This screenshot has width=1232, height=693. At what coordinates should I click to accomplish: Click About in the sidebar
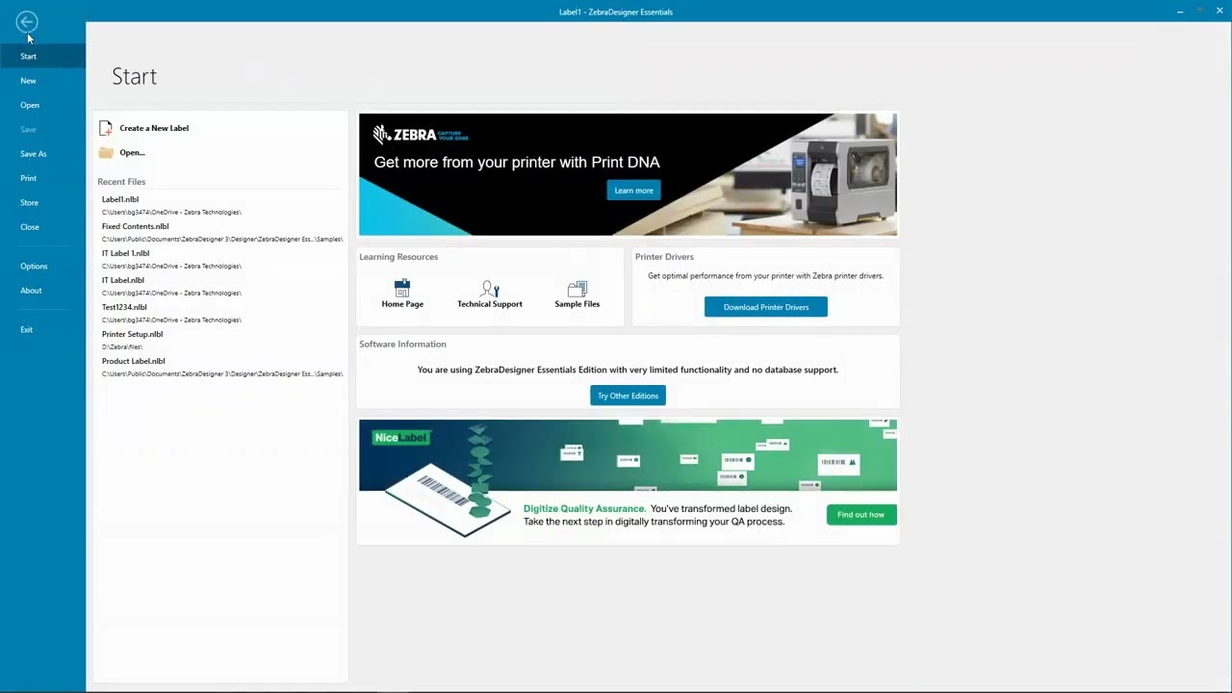pyautogui.click(x=31, y=291)
